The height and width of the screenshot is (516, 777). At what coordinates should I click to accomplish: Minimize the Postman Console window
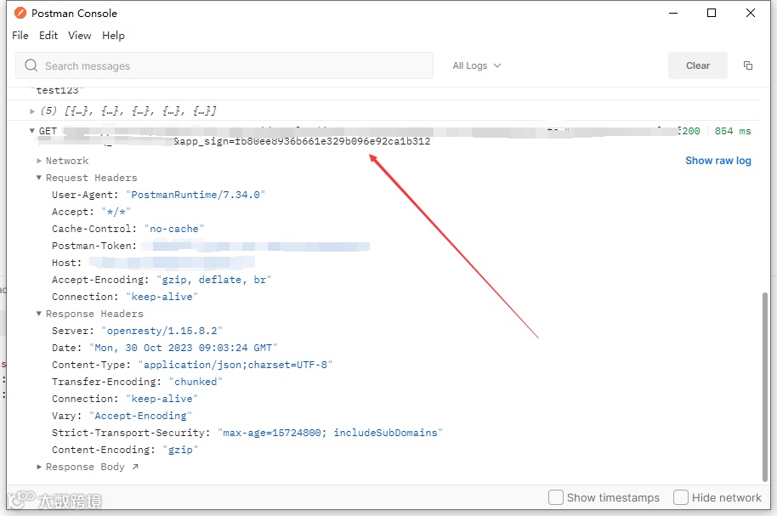click(x=673, y=13)
